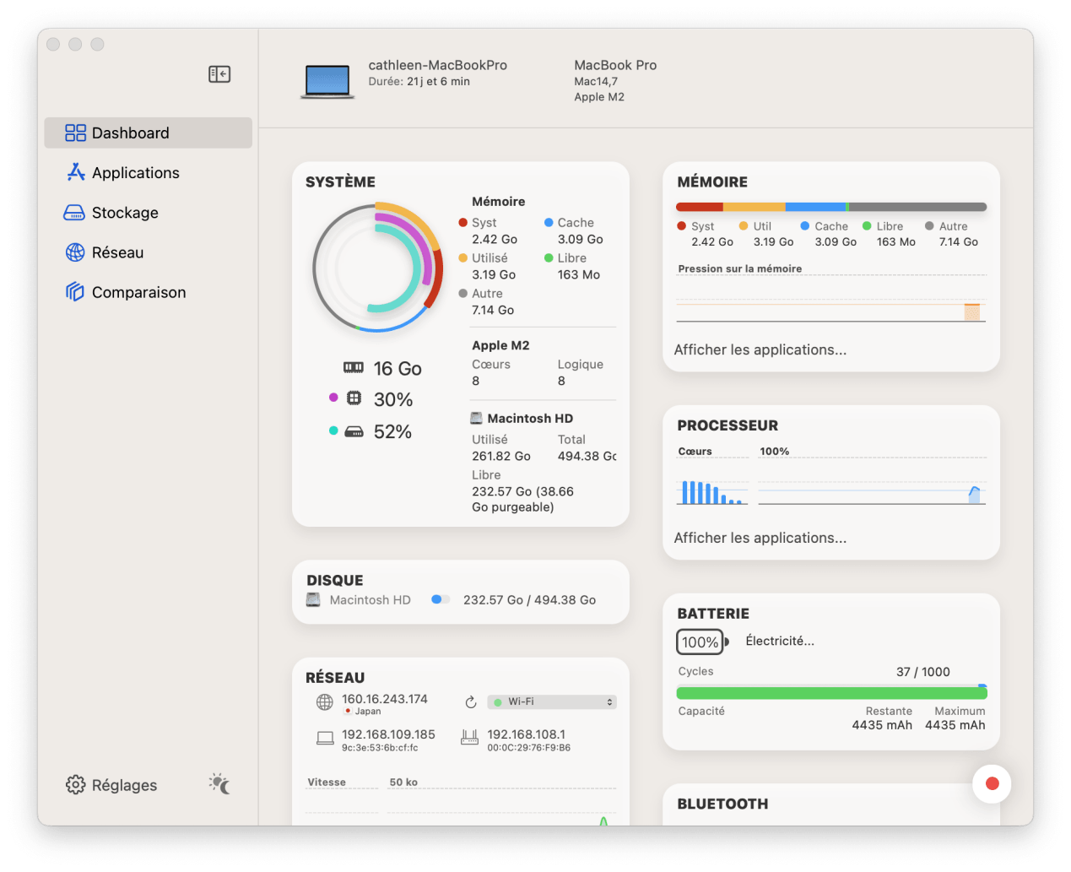
Task: Click the public IP 160.16.243.174
Action: [x=385, y=699]
